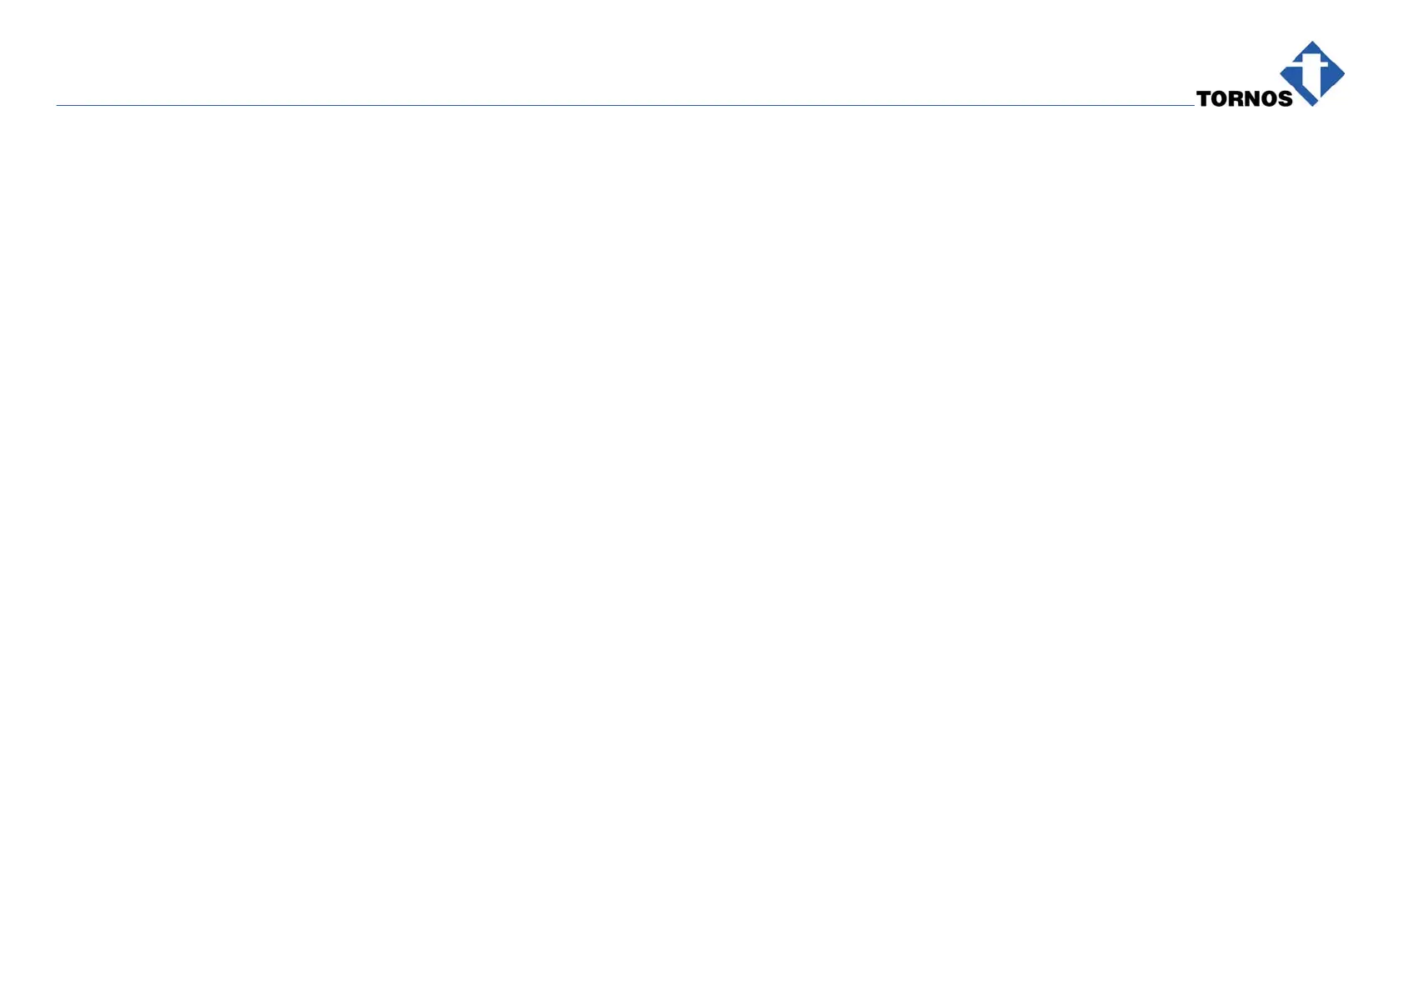
Task: Click the middle of the blue header line
Action: [x=625, y=106]
